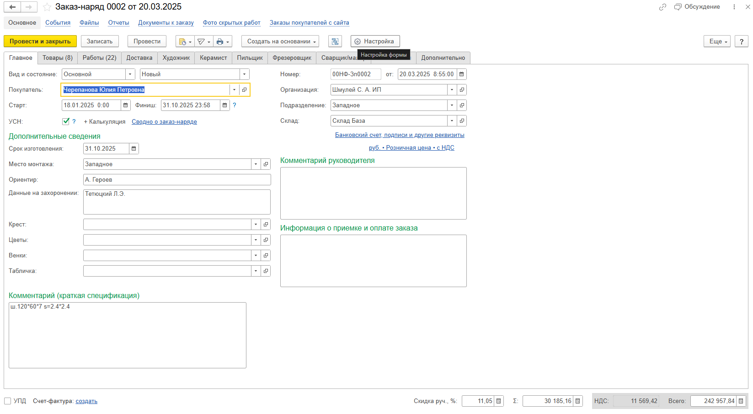Click into the Ориентир text field
The width and height of the screenshot is (753, 414).
click(x=176, y=180)
